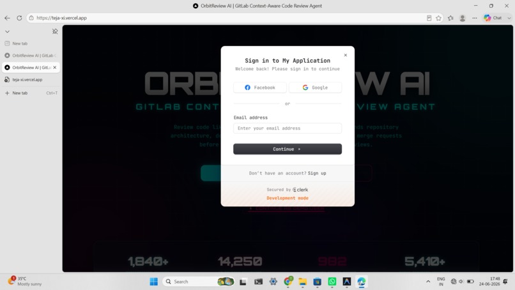This screenshot has height=290, width=515.
Task: Click the taskbar Search box
Action: 199,282
